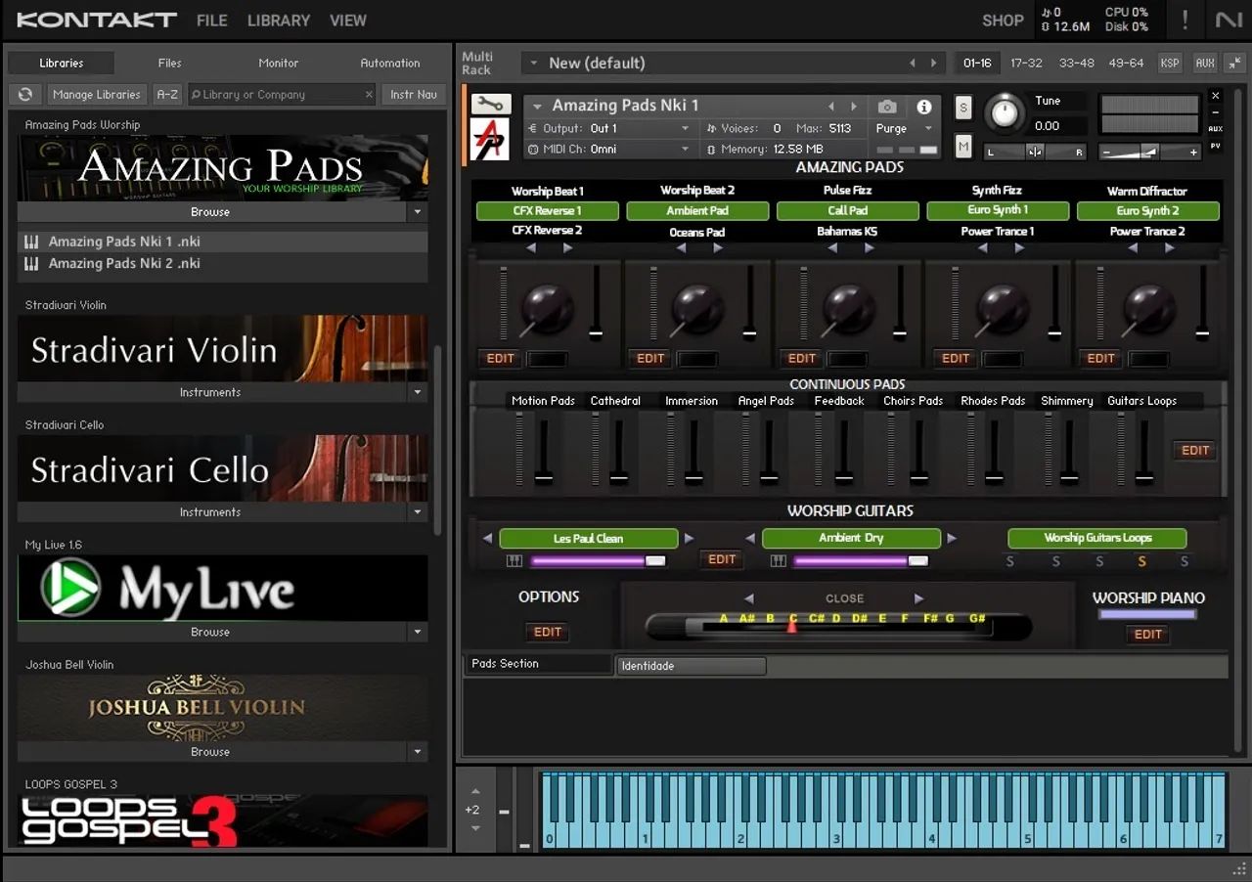This screenshot has width=1252, height=882.
Task: Open the FILE menu
Action: pos(211,20)
